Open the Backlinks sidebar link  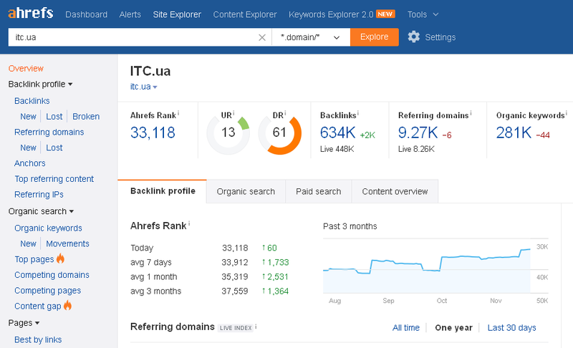pos(32,101)
